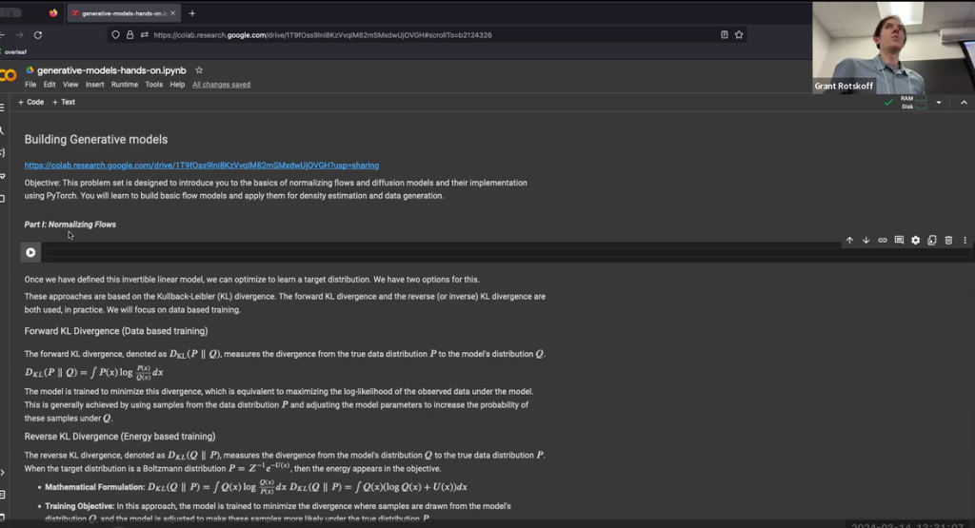Open the table of contents sidebar
The height and width of the screenshot is (528, 975).
coord(3,108)
